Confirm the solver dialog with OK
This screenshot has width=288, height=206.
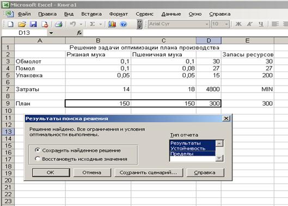click(51, 173)
